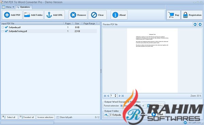Click the Size column header

[77, 23]
